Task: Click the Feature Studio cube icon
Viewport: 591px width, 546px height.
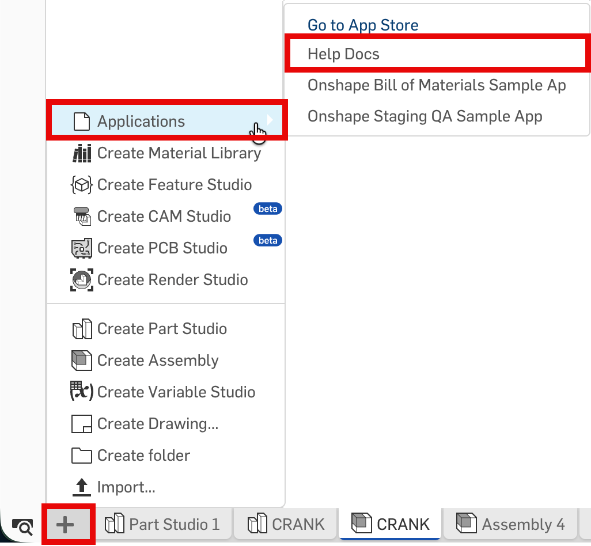Action: tap(81, 185)
